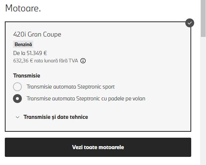Click the empty circle of unselected radio

click(x=17, y=87)
